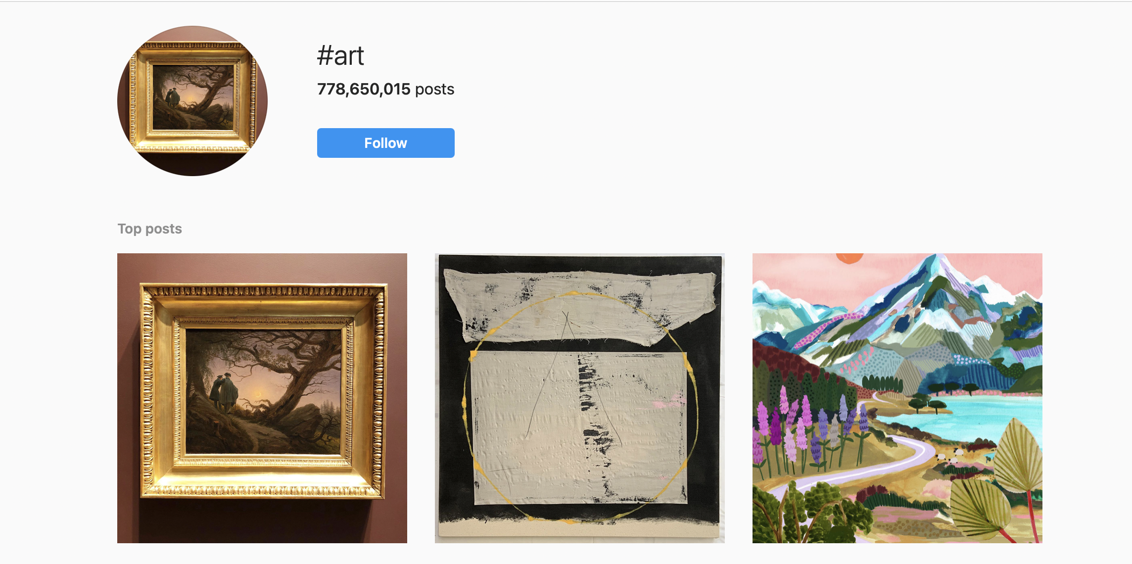Image resolution: width=1132 pixels, height=564 pixels.
Task: Click the 778,650,015 posts count
Action: click(x=385, y=89)
